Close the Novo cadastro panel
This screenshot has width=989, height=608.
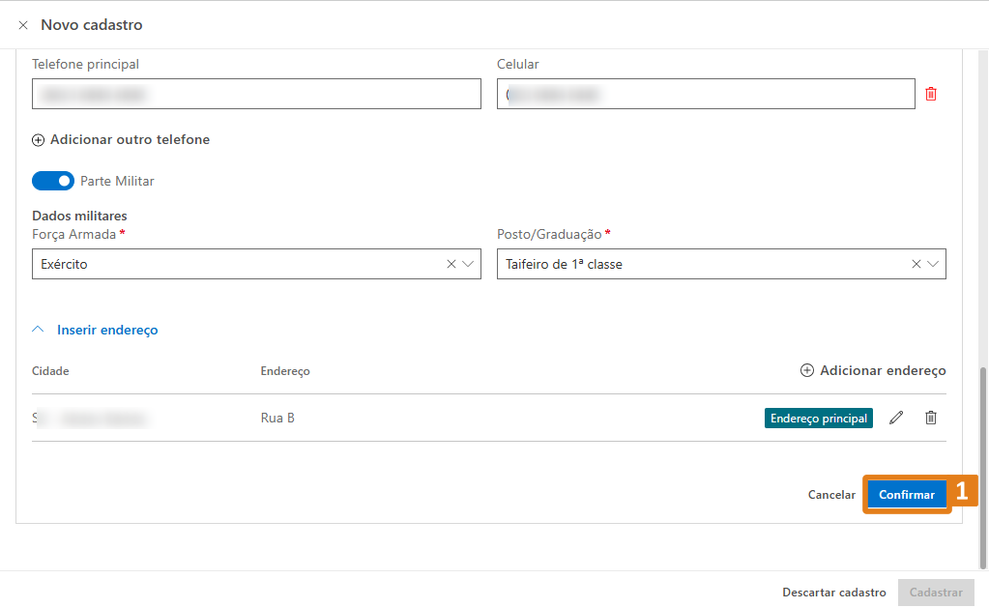coord(23,25)
